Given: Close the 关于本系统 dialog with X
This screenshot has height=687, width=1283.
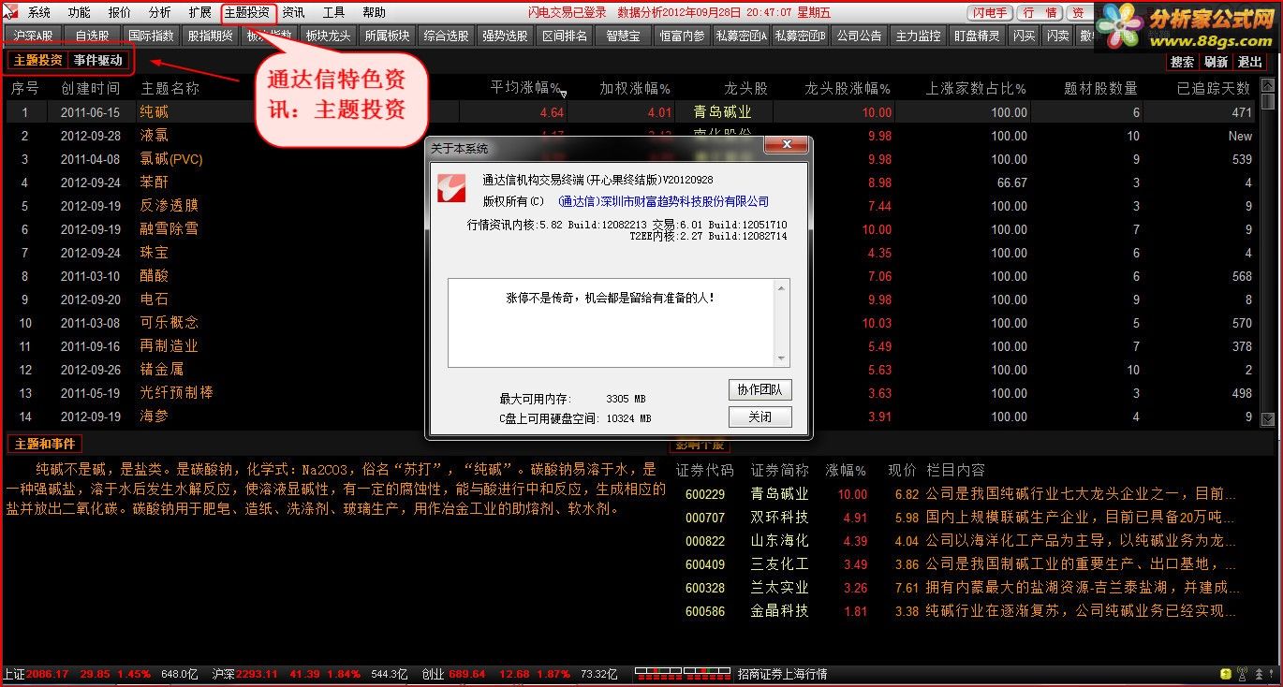Looking at the screenshot, I should [786, 146].
